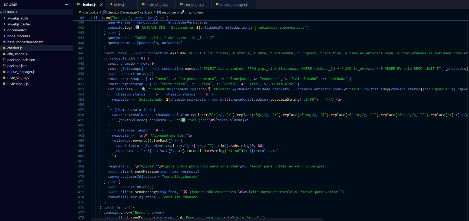Click JS icon of queue_manager.js in explorer
The height and width of the screenshot is (221, 469).
(4, 72)
